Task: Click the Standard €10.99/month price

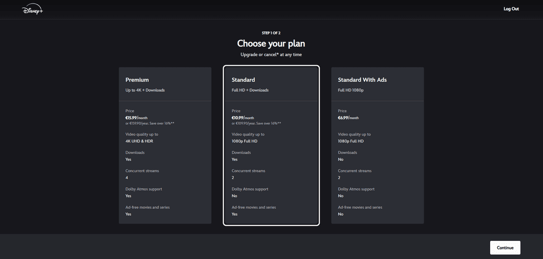Action: click(x=243, y=117)
